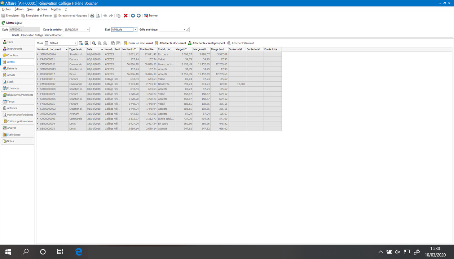Viewport: 454px width, 259px height.
Task: Expand the FA00000021 invoice row
Action: tap(38, 59)
